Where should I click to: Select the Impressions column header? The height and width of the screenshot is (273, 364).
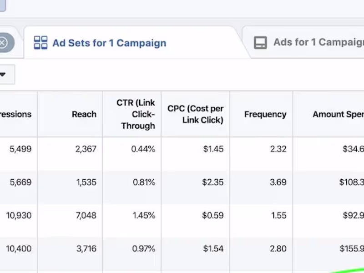(16, 114)
